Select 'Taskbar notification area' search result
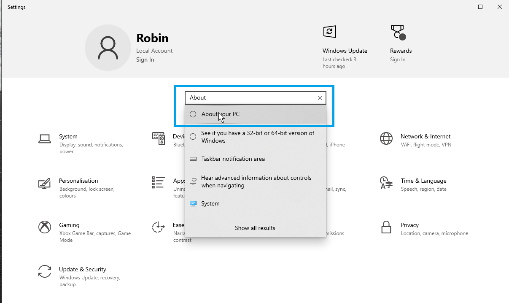 tap(256, 159)
